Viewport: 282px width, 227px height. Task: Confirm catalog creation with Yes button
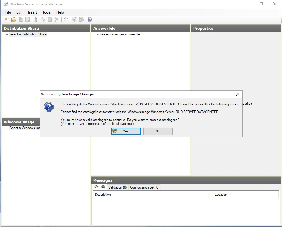click(126, 131)
